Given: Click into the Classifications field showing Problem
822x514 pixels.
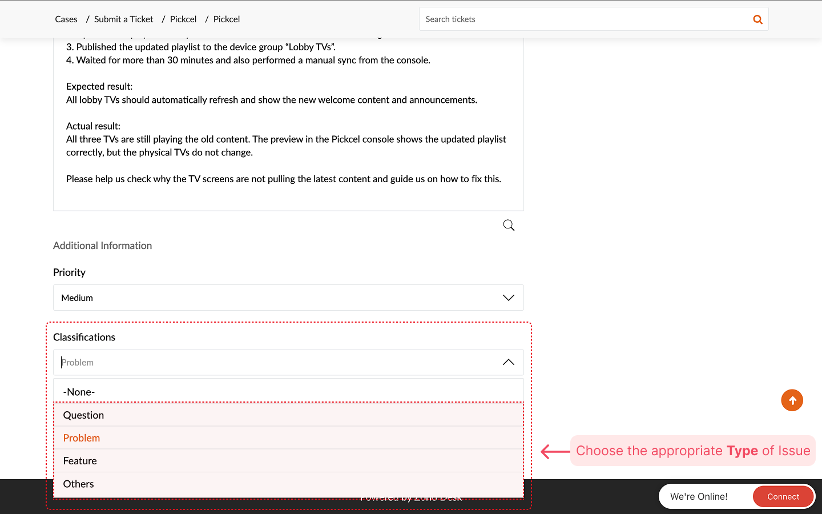Looking at the screenshot, I should [x=274, y=362].
